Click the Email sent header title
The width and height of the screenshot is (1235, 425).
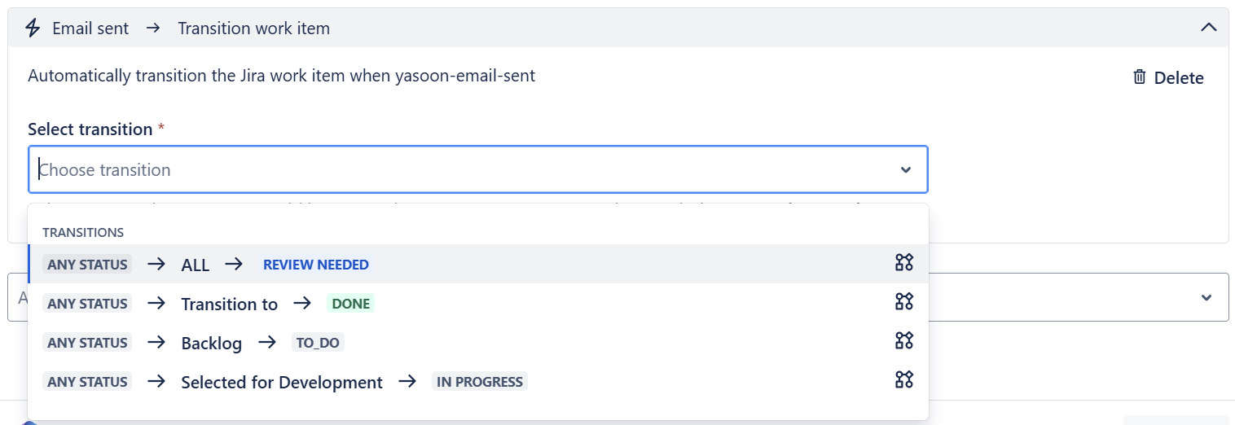point(90,28)
